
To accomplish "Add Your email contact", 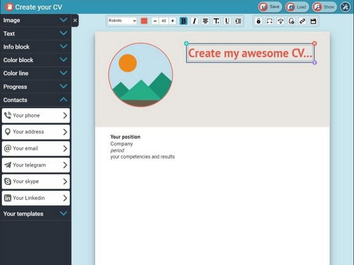I will coord(35,149).
